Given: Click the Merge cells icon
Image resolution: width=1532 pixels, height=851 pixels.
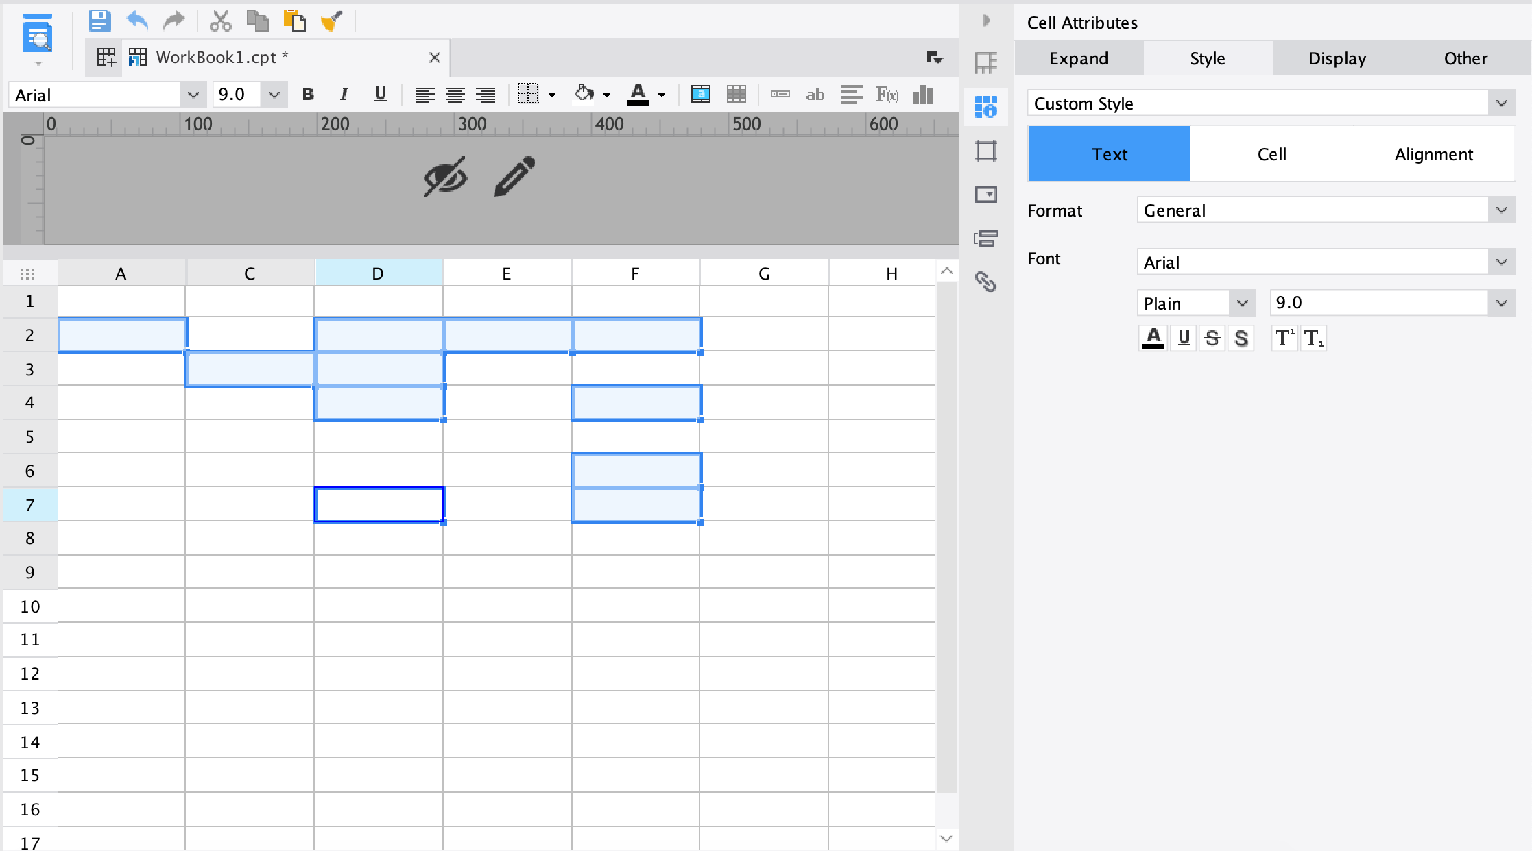Looking at the screenshot, I should point(700,95).
